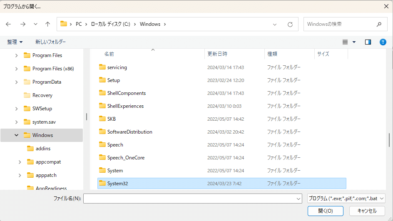Go forward with the right arrow
Image resolution: width=393 pixels, height=221 pixels.
tap(23, 24)
